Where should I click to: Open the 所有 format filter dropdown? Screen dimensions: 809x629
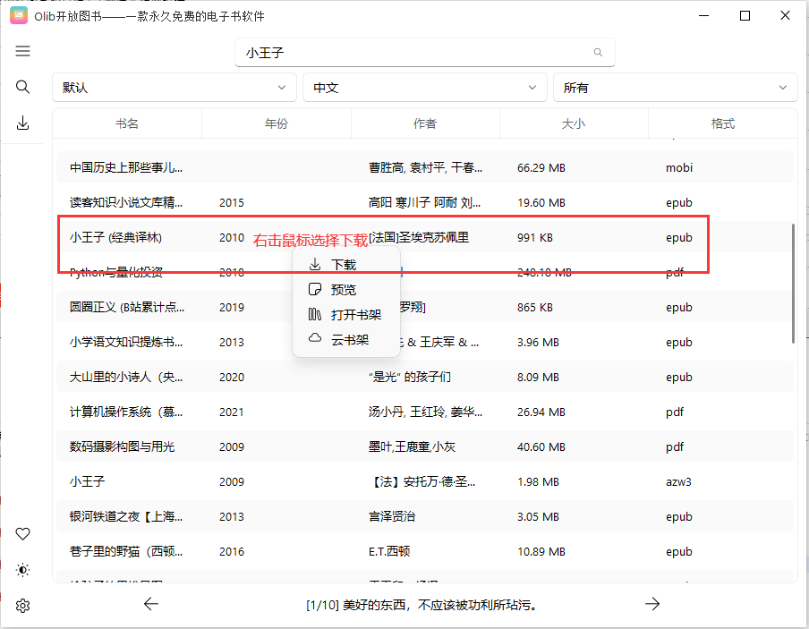pos(677,87)
